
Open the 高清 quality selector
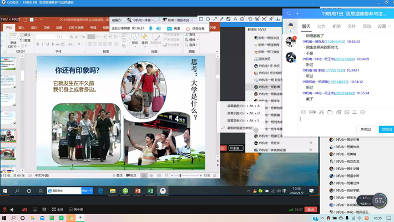point(174,28)
